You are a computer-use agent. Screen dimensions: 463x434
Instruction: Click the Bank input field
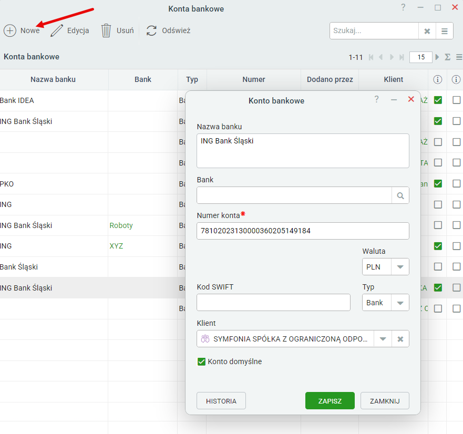point(294,195)
